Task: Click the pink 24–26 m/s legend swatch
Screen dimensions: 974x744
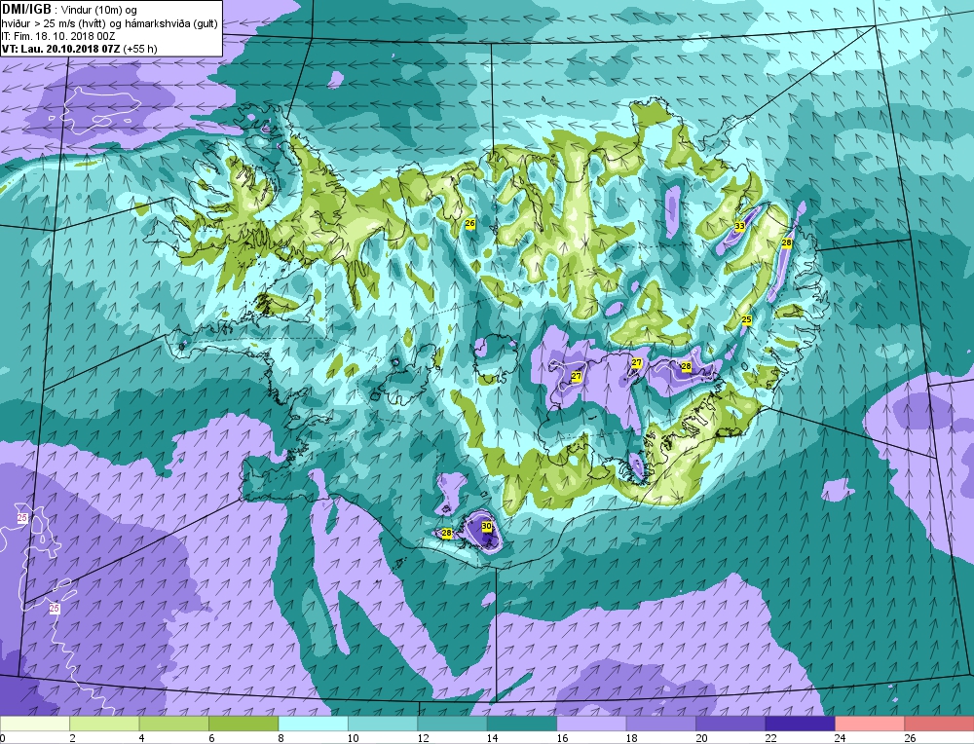Action: tap(870, 724)
